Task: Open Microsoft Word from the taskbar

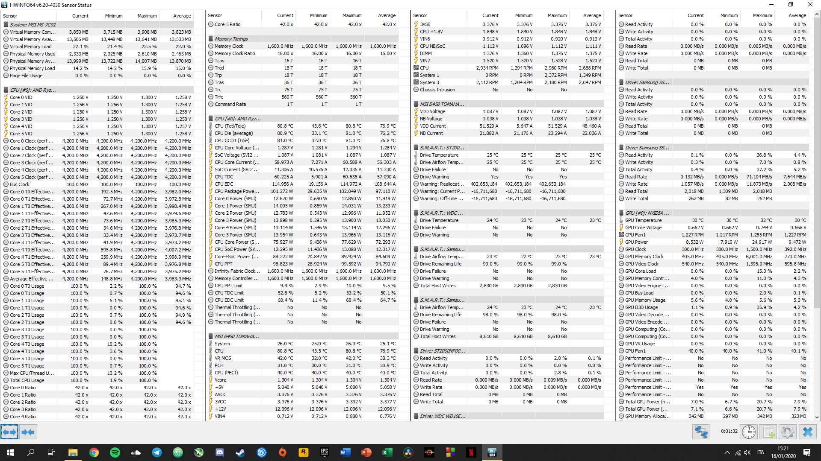Action: (346, 452)
